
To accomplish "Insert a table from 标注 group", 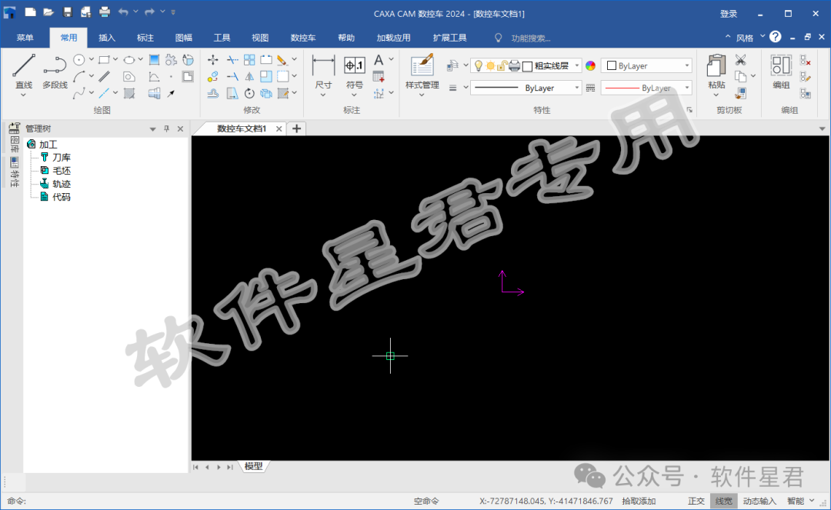I will click(x=379, y=77).
